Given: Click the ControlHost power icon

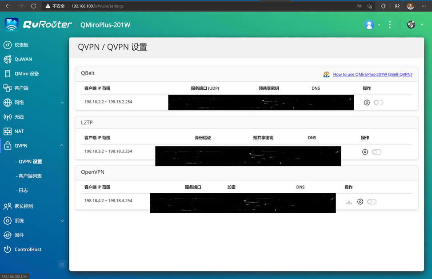Looking at the screenshot, I should [x=8, y=249].
